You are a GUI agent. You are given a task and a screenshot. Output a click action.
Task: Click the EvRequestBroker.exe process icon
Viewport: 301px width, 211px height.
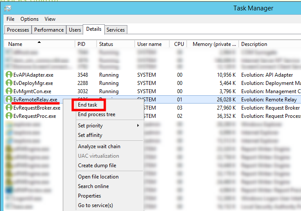[9, 107]
